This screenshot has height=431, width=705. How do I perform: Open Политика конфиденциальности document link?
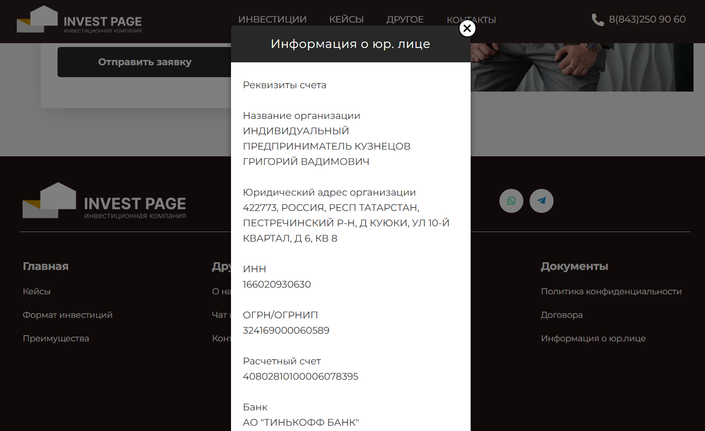(x=612, y=291)
